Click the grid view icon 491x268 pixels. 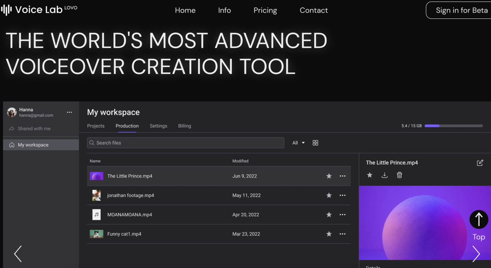[x=315, y=143]
